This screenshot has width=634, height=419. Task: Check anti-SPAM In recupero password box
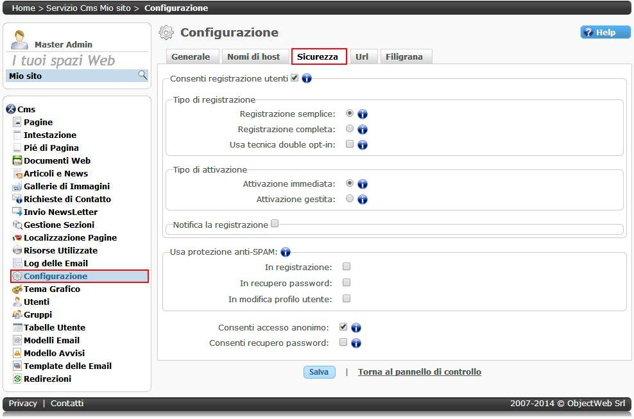[x=347, y=282]
